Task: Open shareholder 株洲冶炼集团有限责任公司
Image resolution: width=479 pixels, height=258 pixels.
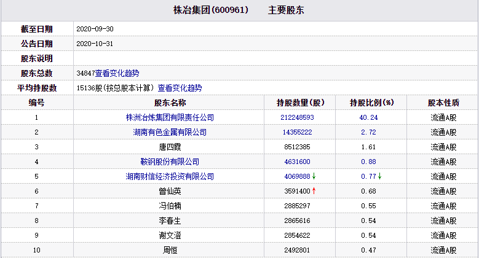Action: coord(170,117)
